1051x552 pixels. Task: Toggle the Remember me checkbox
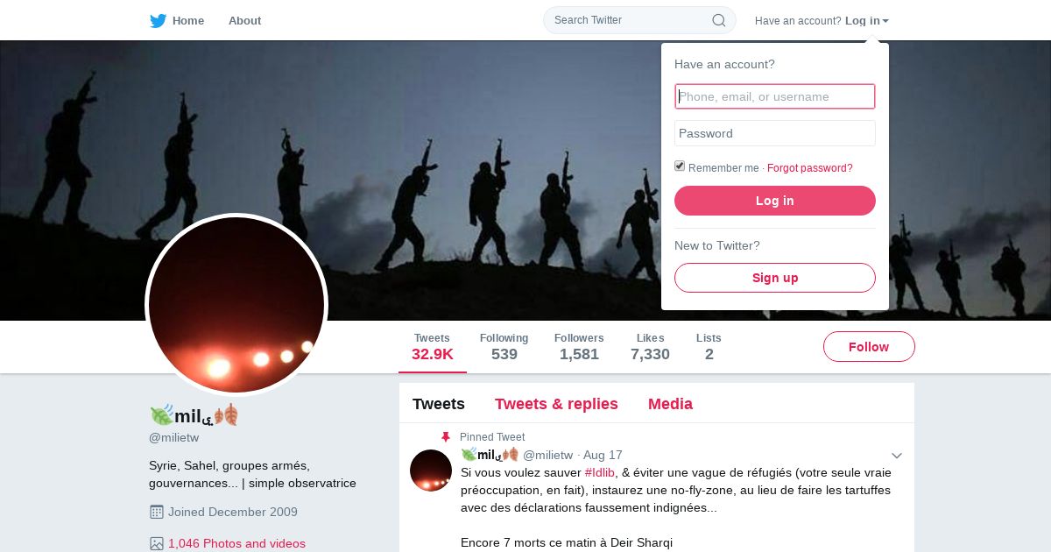[x=680, y=166]
